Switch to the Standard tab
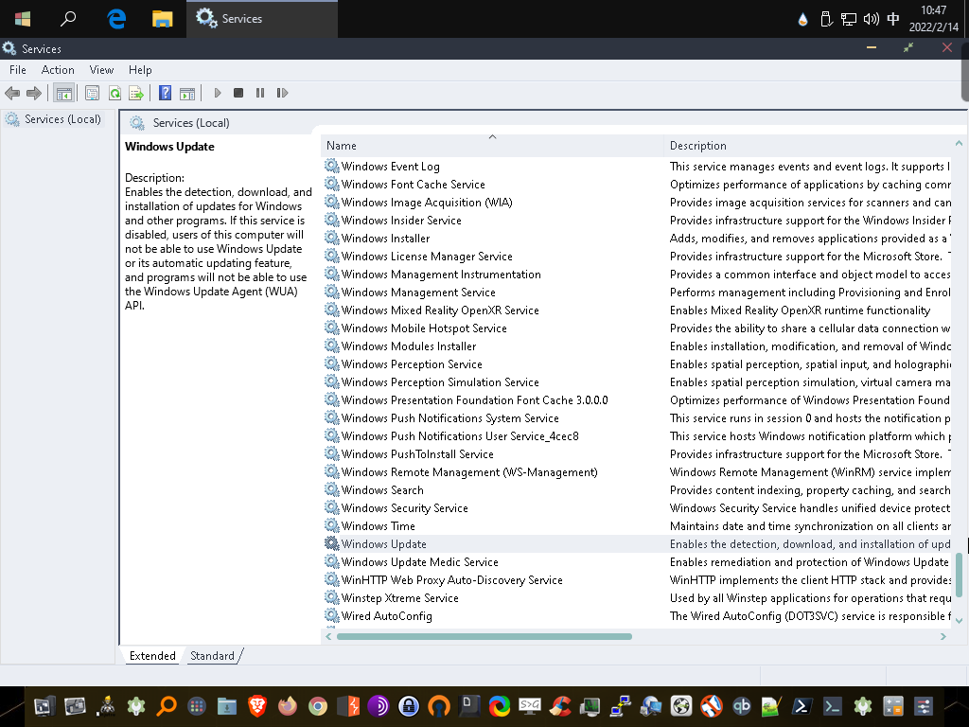Viewport: 969px width, 727px height. [212, 656]
